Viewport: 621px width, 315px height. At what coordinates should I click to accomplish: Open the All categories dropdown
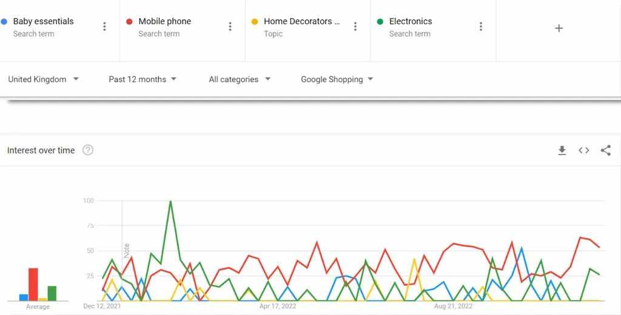click(240, 79)
